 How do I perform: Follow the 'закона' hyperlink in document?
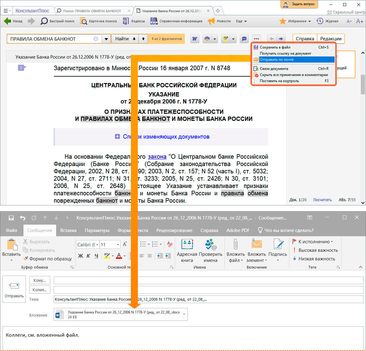coord(157,157)
